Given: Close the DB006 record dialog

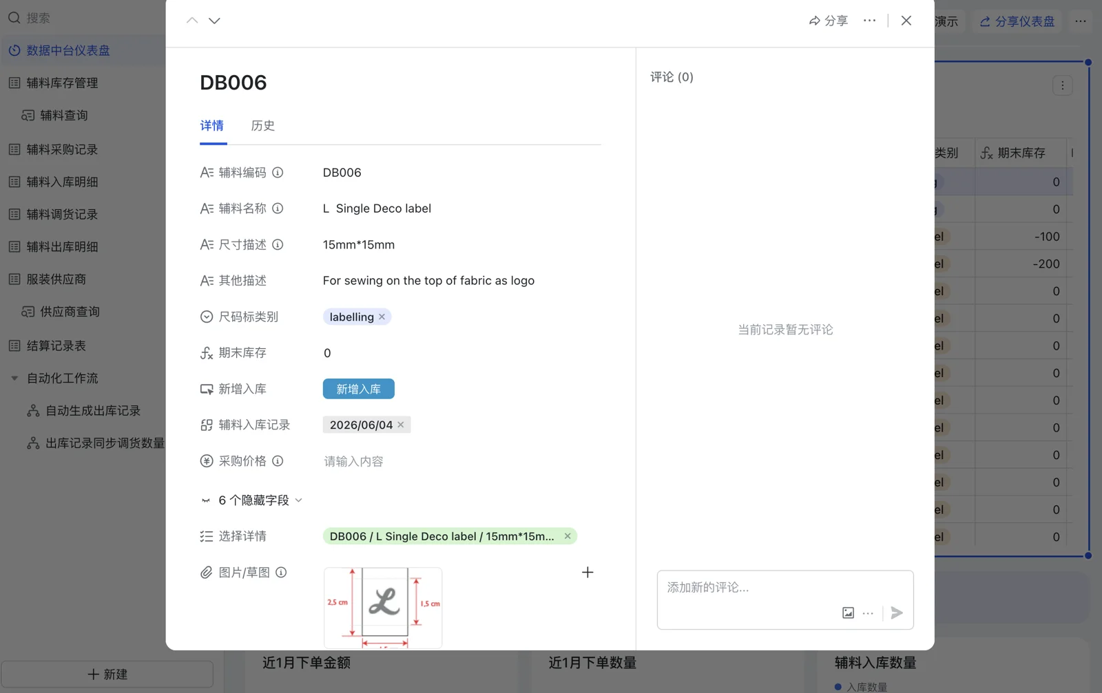Looking at the screenshot, I should click(x=906, y=21).
